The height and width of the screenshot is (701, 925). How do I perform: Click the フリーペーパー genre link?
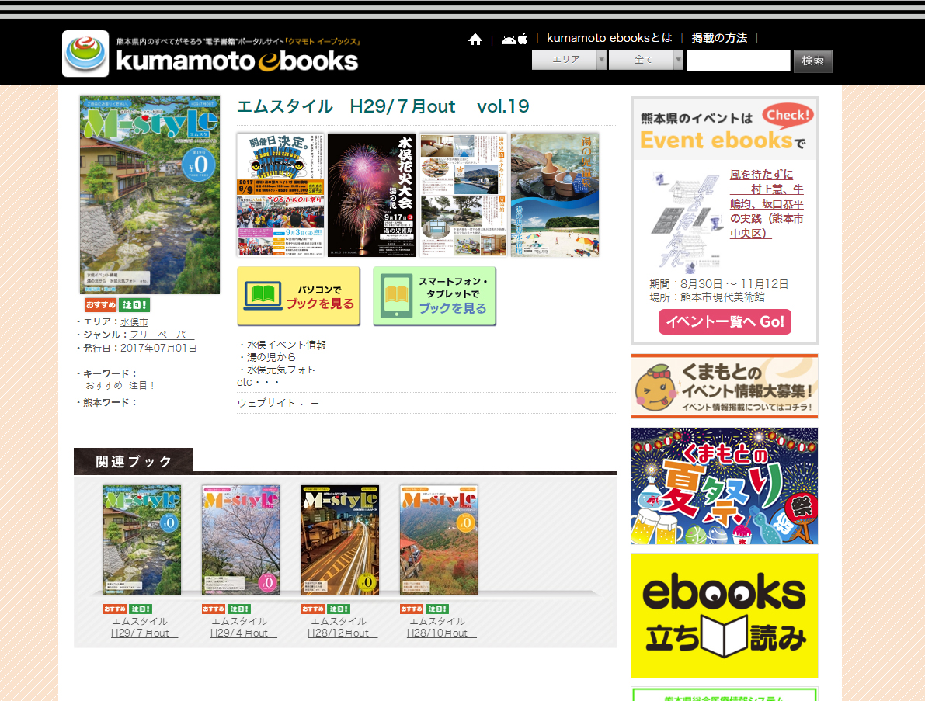162,335
